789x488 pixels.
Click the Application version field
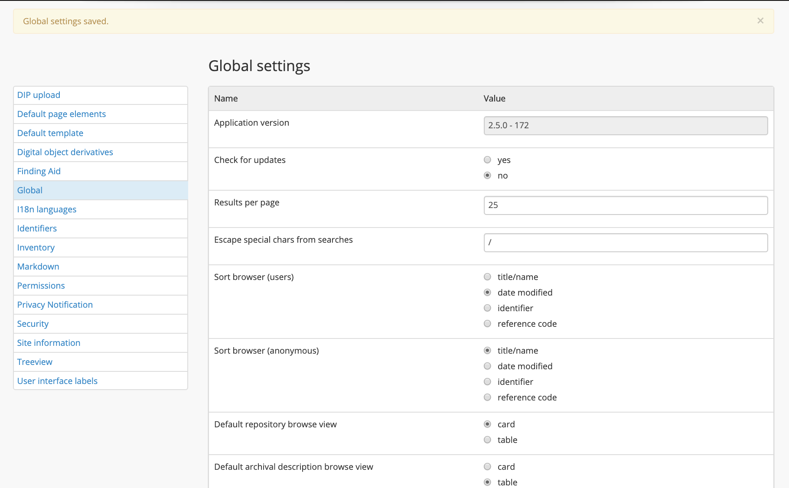pyautogui.click(x=625, y=126)
